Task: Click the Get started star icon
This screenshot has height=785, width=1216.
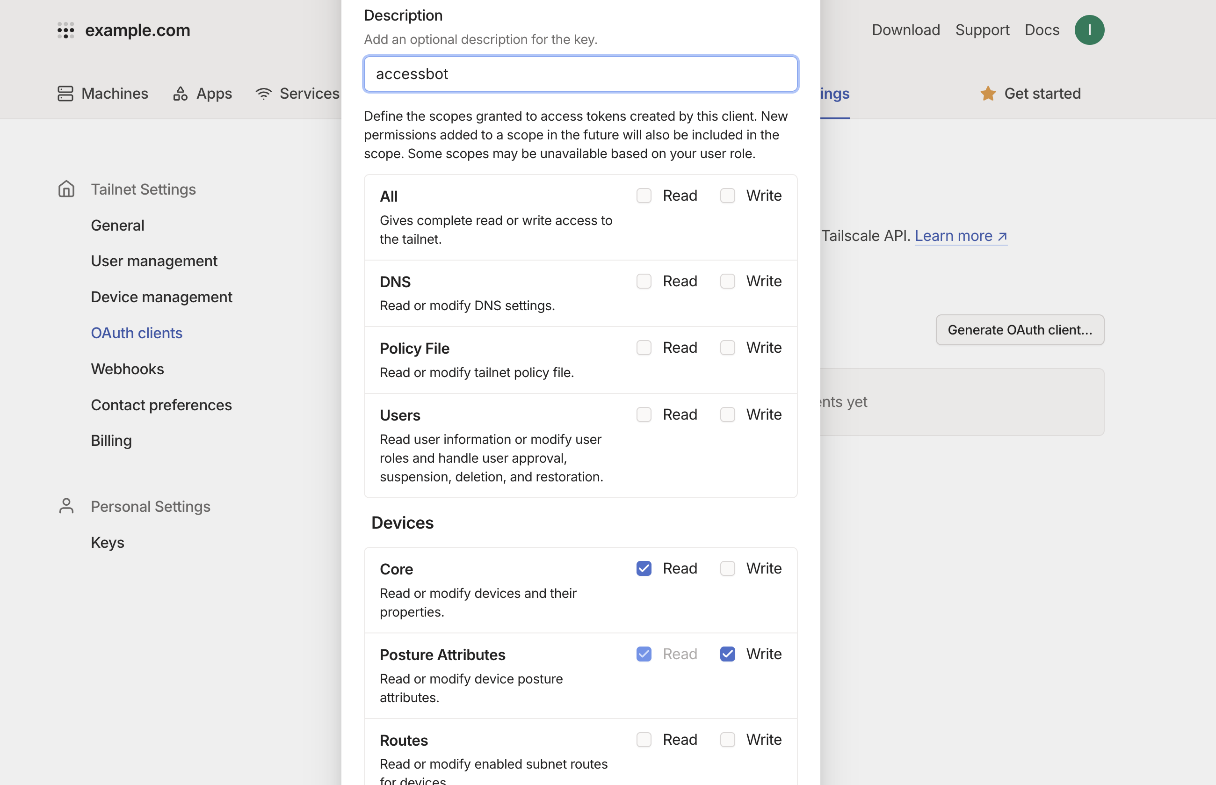Action: pos(988,93)
